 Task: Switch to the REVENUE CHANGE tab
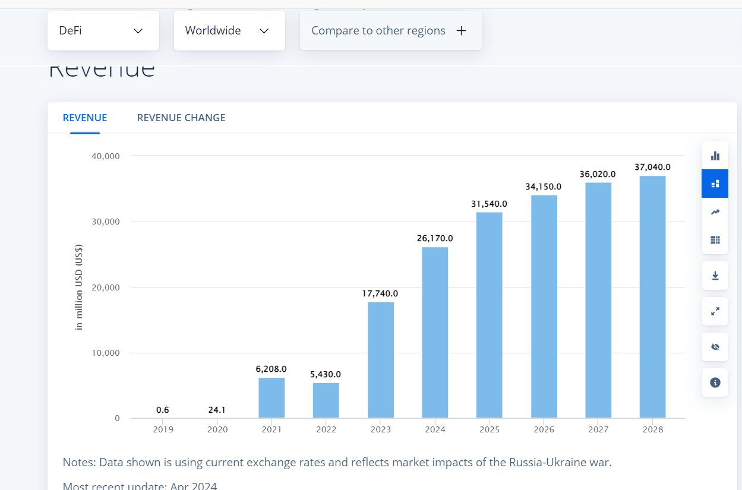point(181,118)
